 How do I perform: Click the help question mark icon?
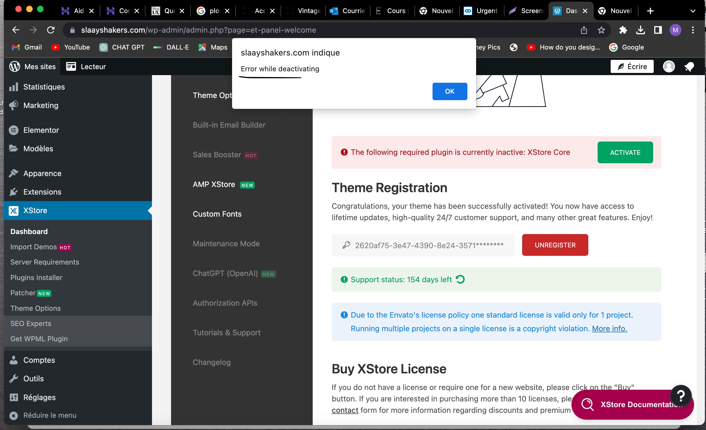point(681,396)
